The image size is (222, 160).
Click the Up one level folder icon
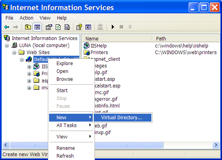(28, 27)
